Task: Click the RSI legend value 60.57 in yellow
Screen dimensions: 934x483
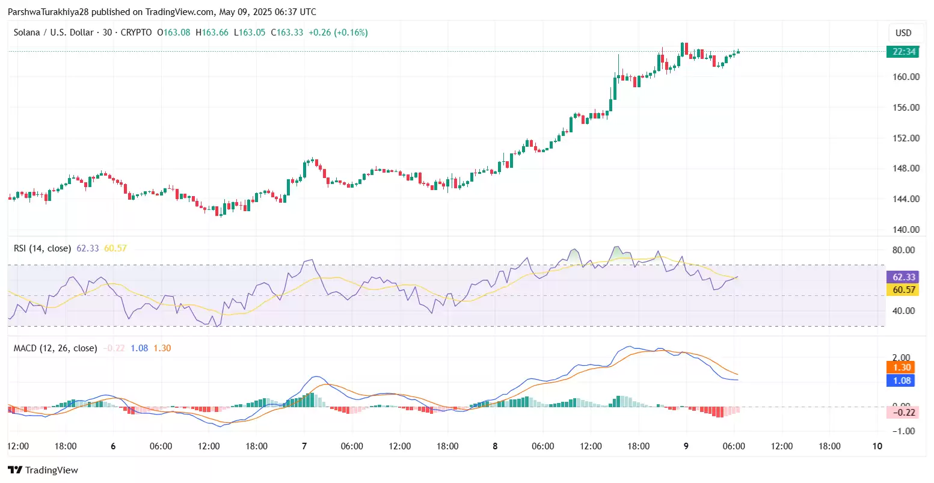Action: (x=115, y=248)
